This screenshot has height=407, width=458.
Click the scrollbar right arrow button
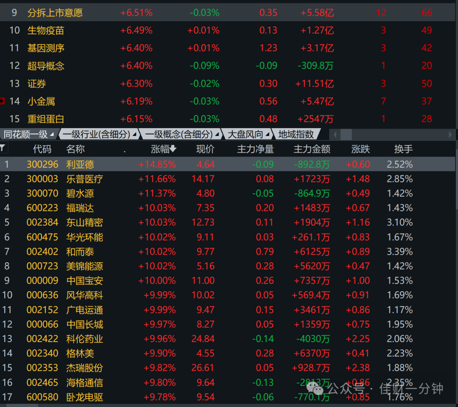[x=450, y=135]
